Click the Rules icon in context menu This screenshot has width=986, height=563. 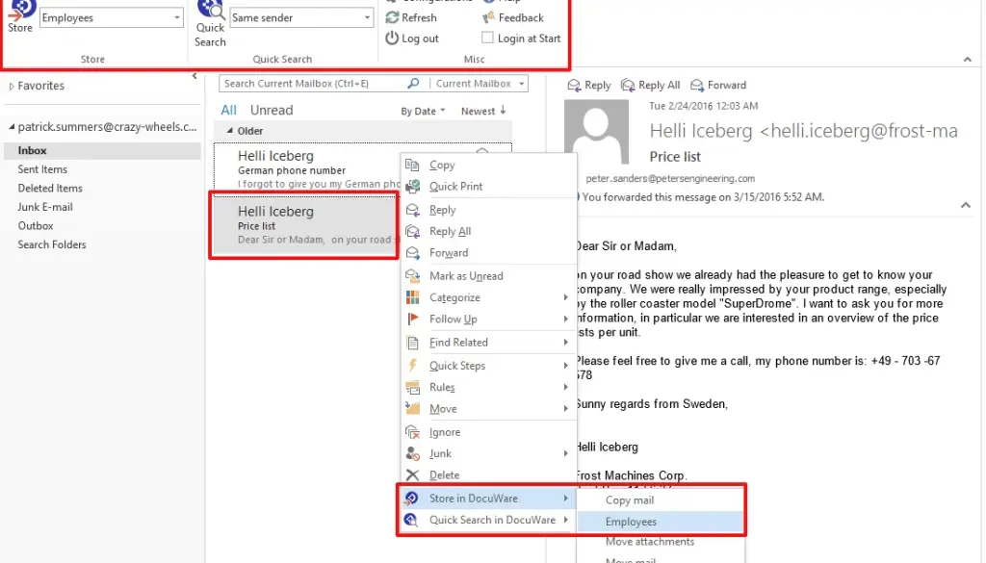[412, 387]
